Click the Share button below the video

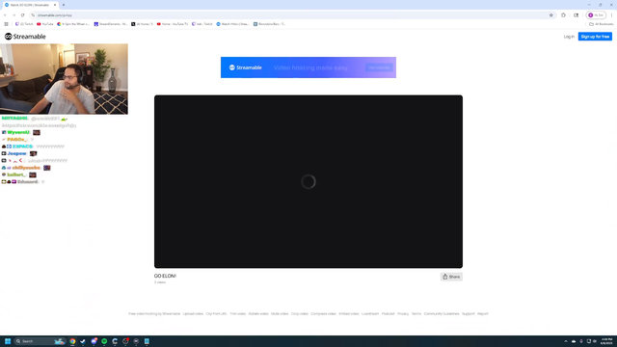tap(451, 277)
